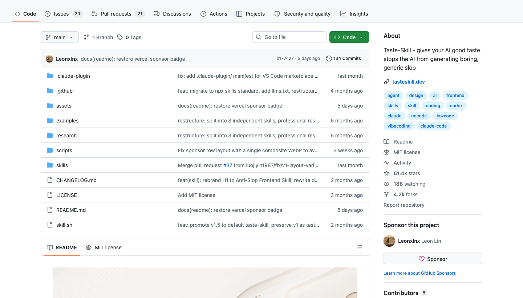
Task: Click the agent topic tag
Action: pyautogui.click(x=393, y=96)
